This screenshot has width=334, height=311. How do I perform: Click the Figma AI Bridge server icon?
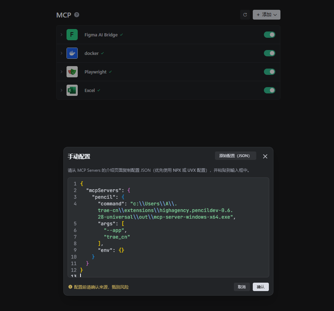72,35
